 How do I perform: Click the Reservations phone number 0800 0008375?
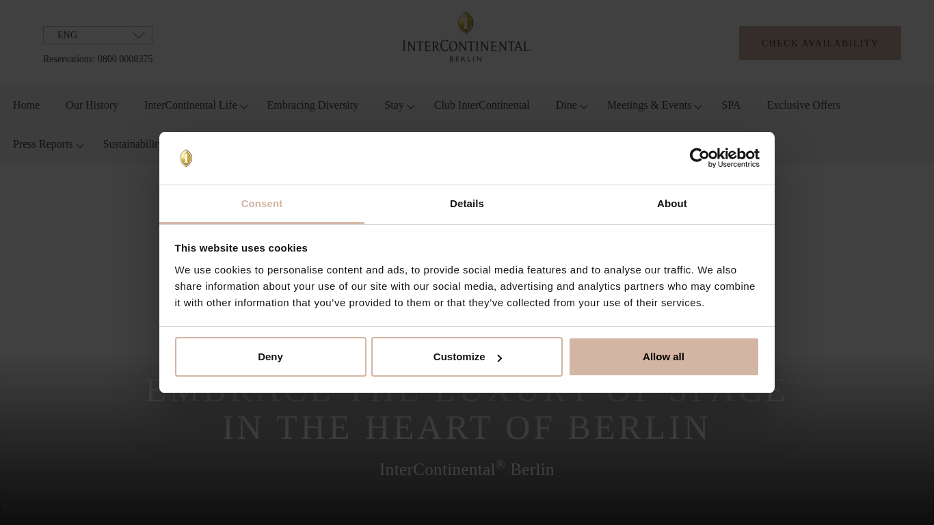125,59
